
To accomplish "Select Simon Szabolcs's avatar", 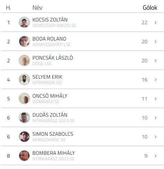I will click(24, 136).
